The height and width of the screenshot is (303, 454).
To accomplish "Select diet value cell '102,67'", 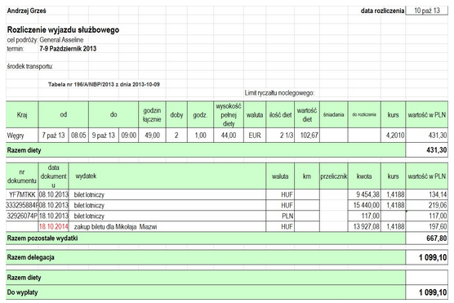I will 307,136.
